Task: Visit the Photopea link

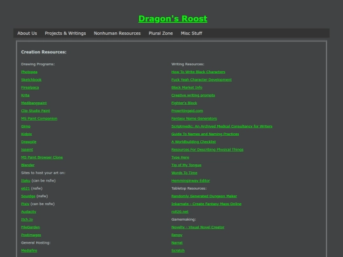Action: coord(29,72)
